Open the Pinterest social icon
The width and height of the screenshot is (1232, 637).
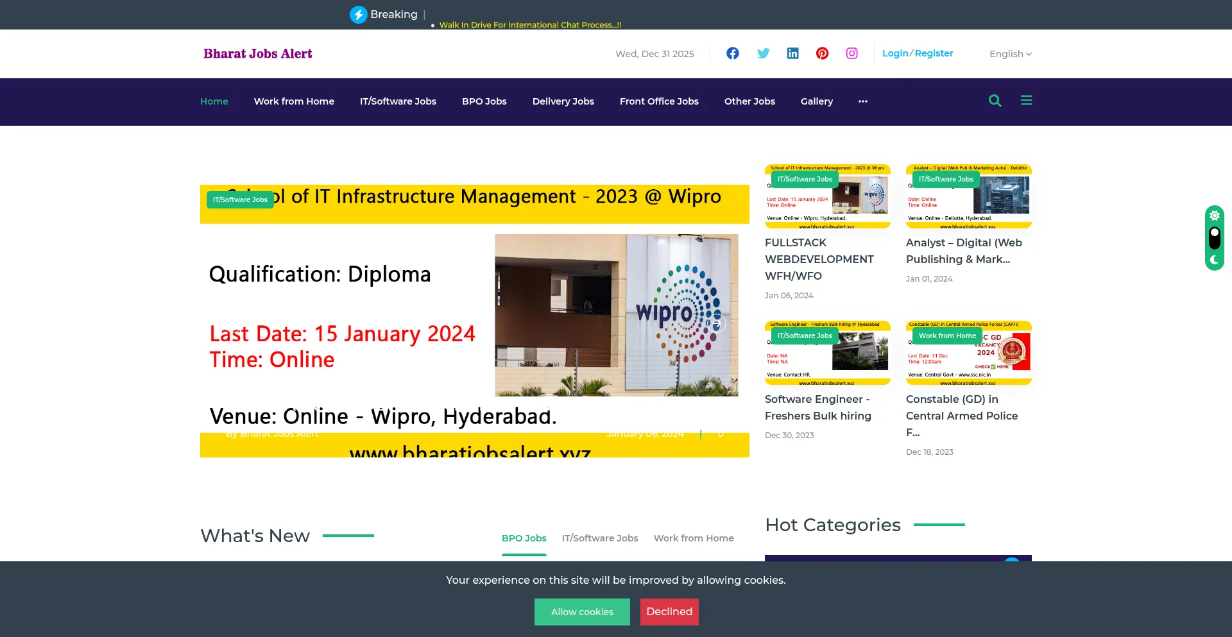(x=822, y=53)
